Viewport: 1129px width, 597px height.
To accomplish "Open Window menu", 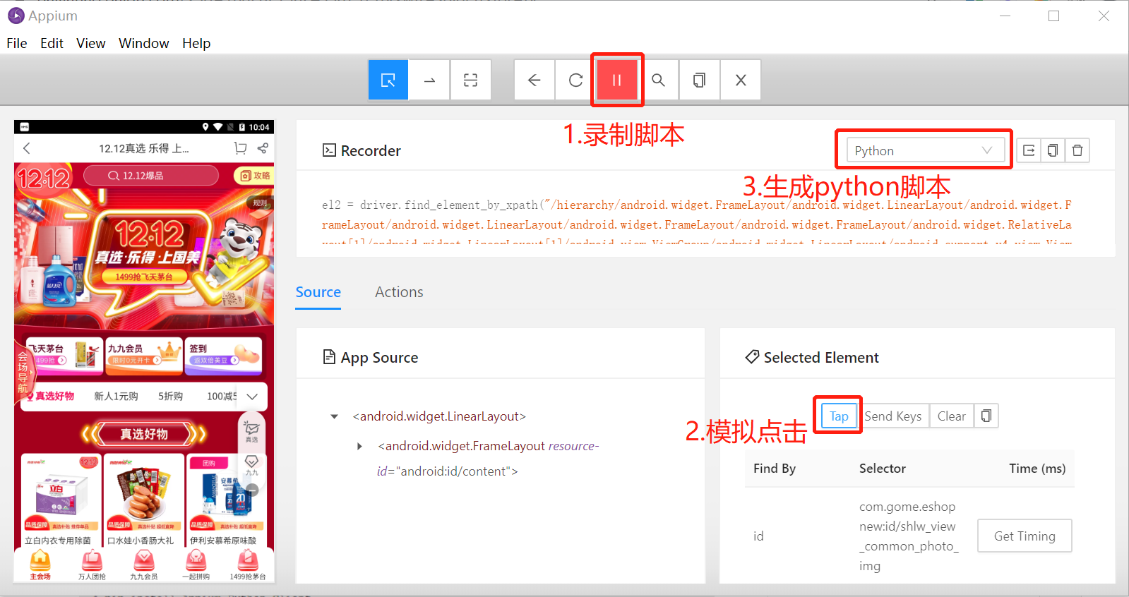I will (144, 43).
